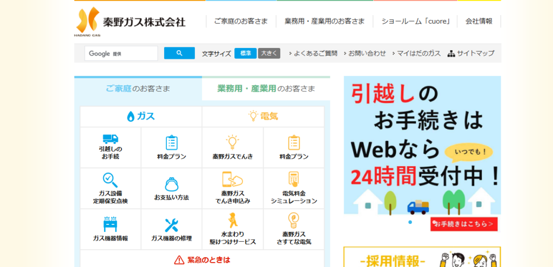This screenshot has height=267, width=553.
Task: Set text size to 標準
Action: (x=246, y=53)
